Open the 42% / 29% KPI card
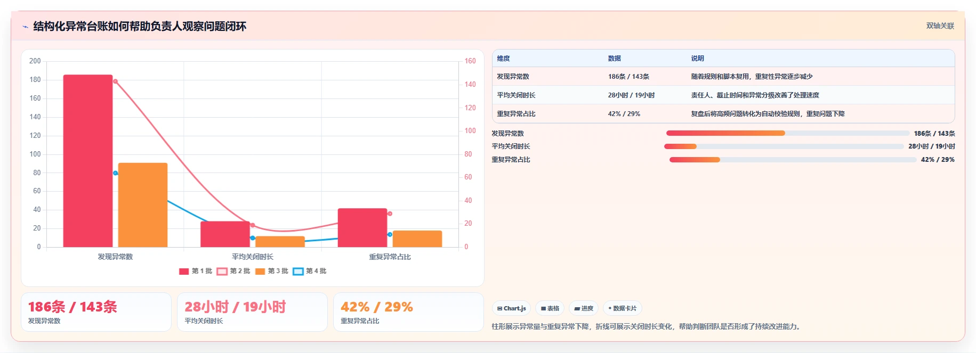 coord(408,312)
